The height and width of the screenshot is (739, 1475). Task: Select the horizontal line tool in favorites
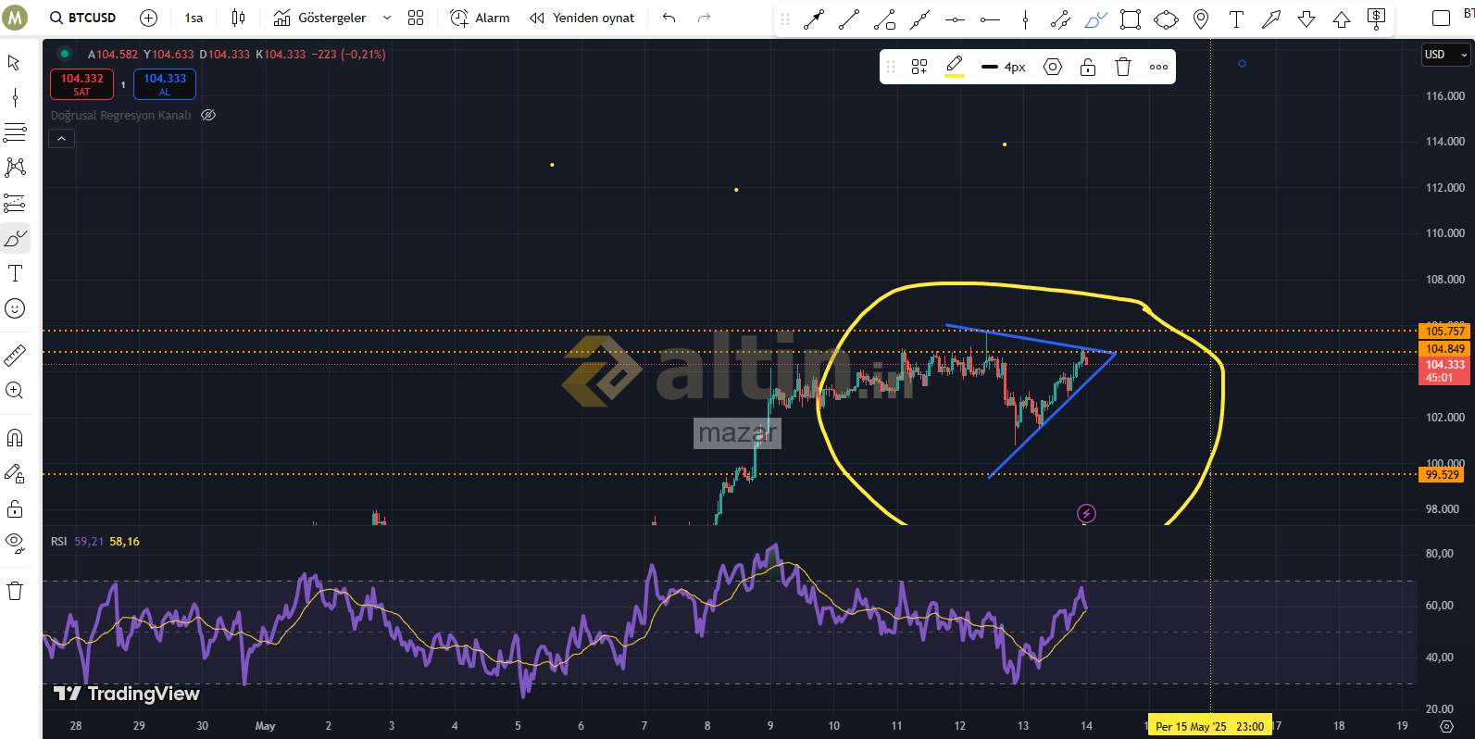[x=955, y=19]
